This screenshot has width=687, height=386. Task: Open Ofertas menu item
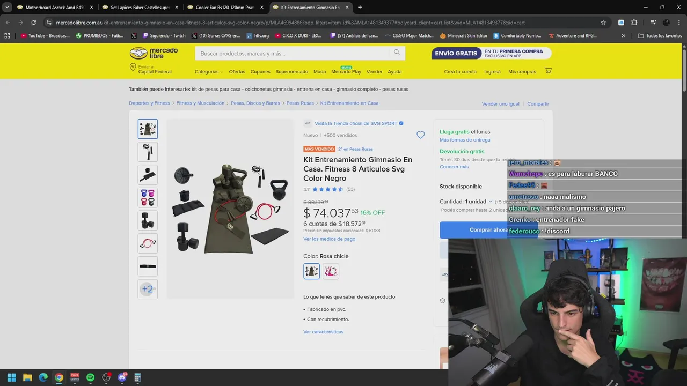pos(237,72)
